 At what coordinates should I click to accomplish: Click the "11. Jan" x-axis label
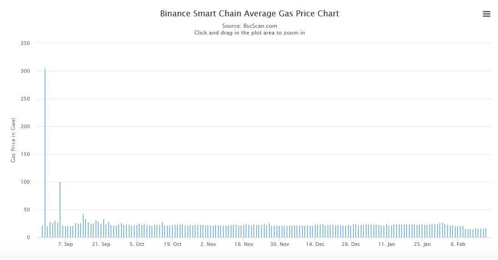coord(387,244)
